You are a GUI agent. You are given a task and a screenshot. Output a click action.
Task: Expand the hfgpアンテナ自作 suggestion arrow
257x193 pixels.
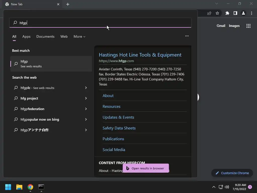[86, 130]
